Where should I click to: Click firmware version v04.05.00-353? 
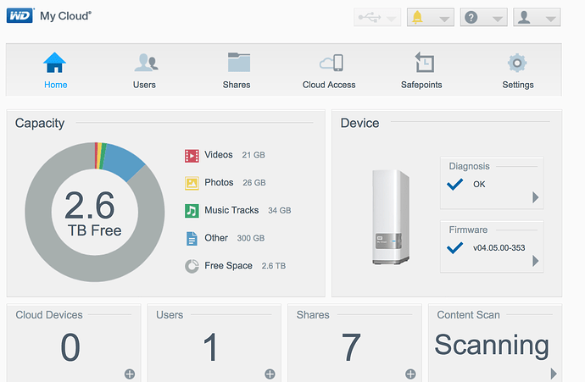point(499,248)
